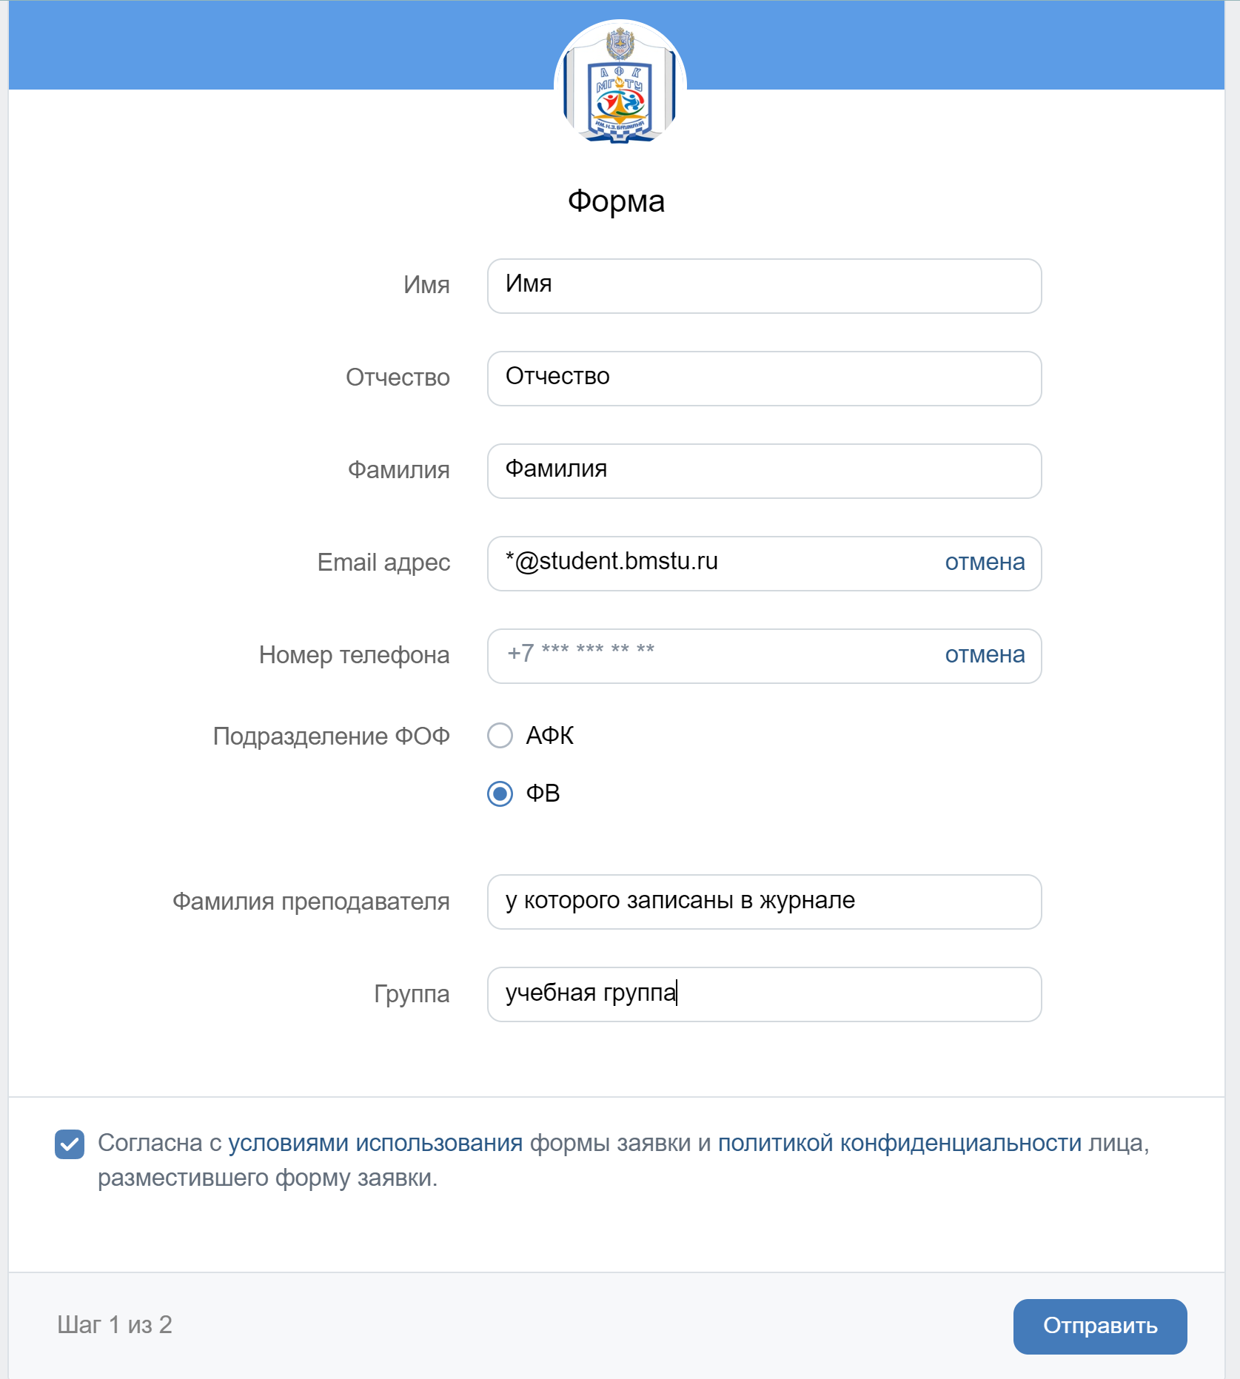The width and height of the screenshot is (1240, 1379).
Task: Click the university crest logo at top
Action: click(x=620, y=83)
